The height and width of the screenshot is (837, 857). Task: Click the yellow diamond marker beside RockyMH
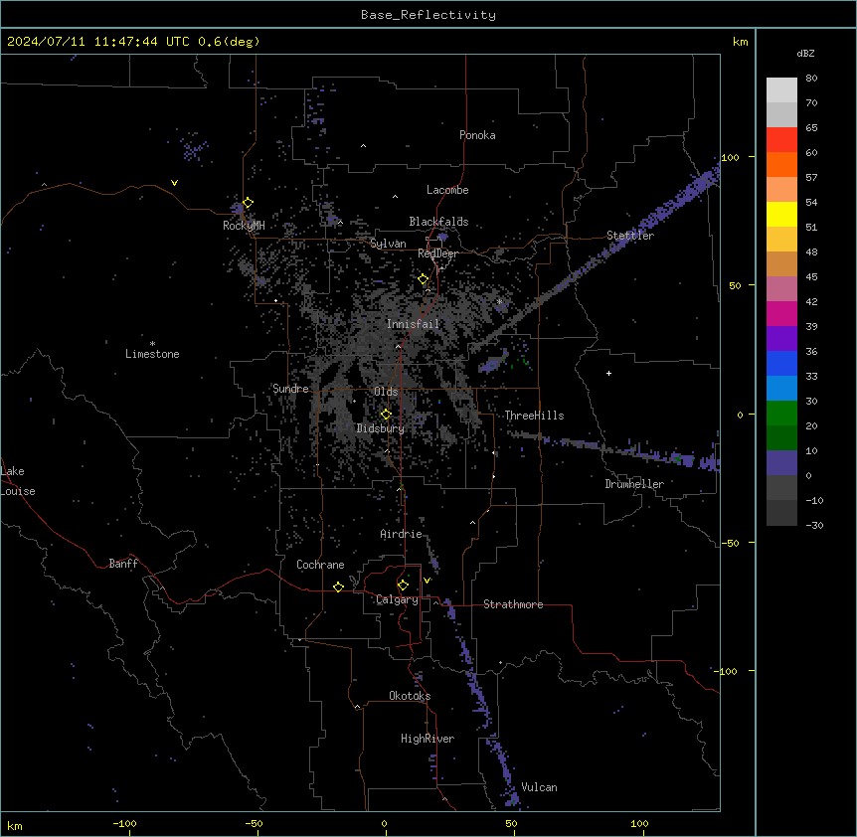point(248,203)
